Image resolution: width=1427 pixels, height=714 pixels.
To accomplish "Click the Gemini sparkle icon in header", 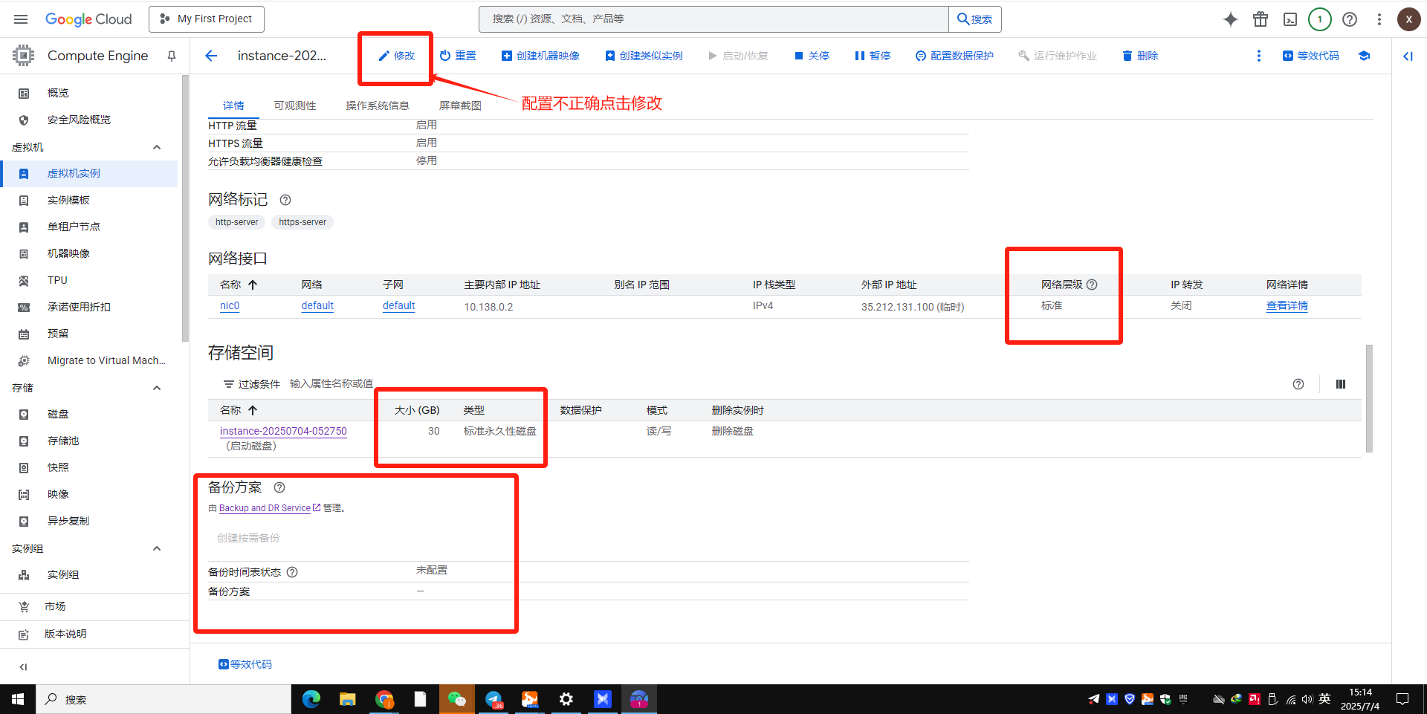I will tap(1231, 19).
